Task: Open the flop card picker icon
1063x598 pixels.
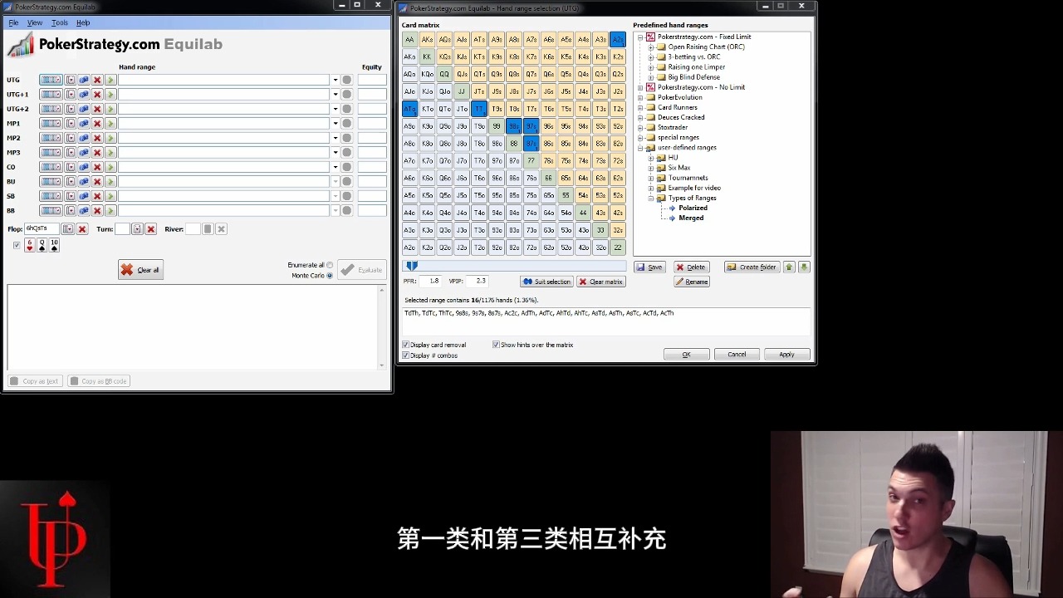Action: click(68, 229)
